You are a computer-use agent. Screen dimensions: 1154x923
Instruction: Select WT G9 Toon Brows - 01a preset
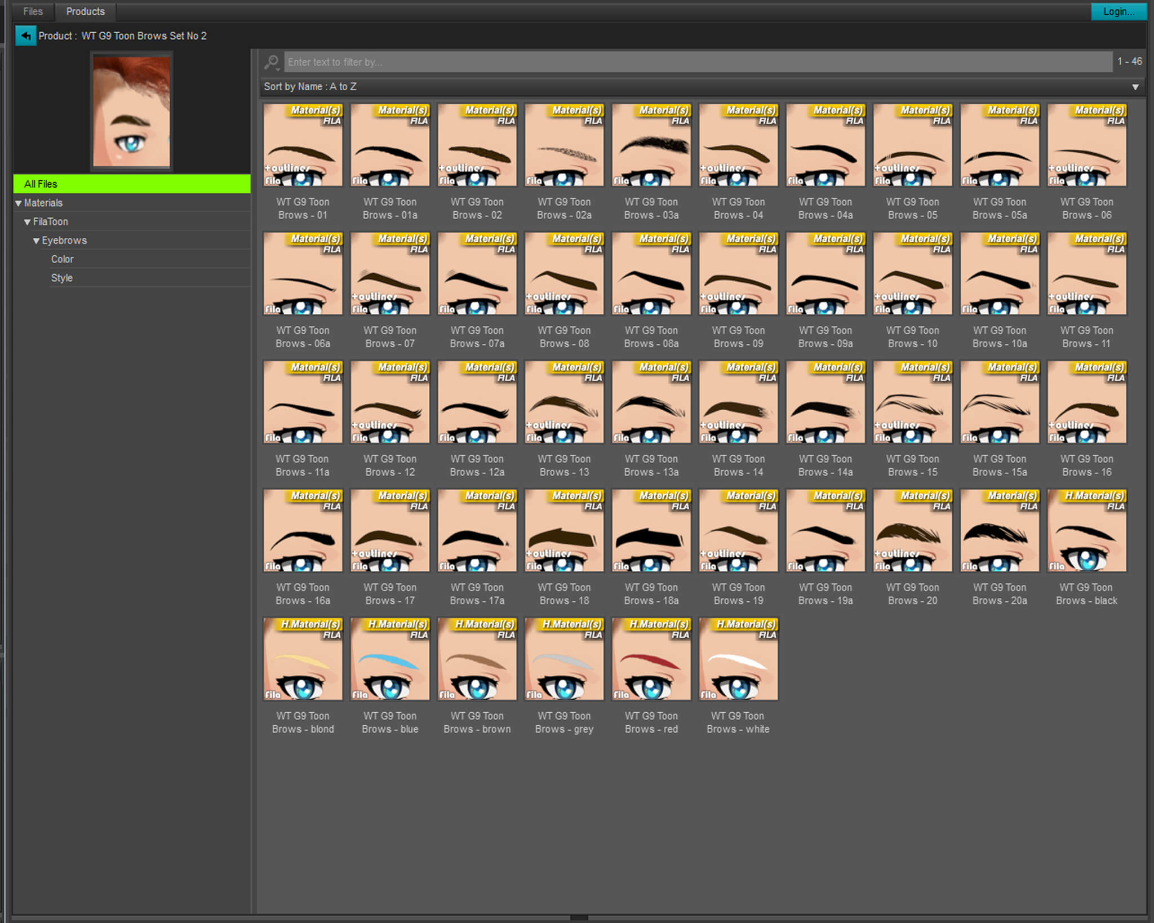click(390, 145)
